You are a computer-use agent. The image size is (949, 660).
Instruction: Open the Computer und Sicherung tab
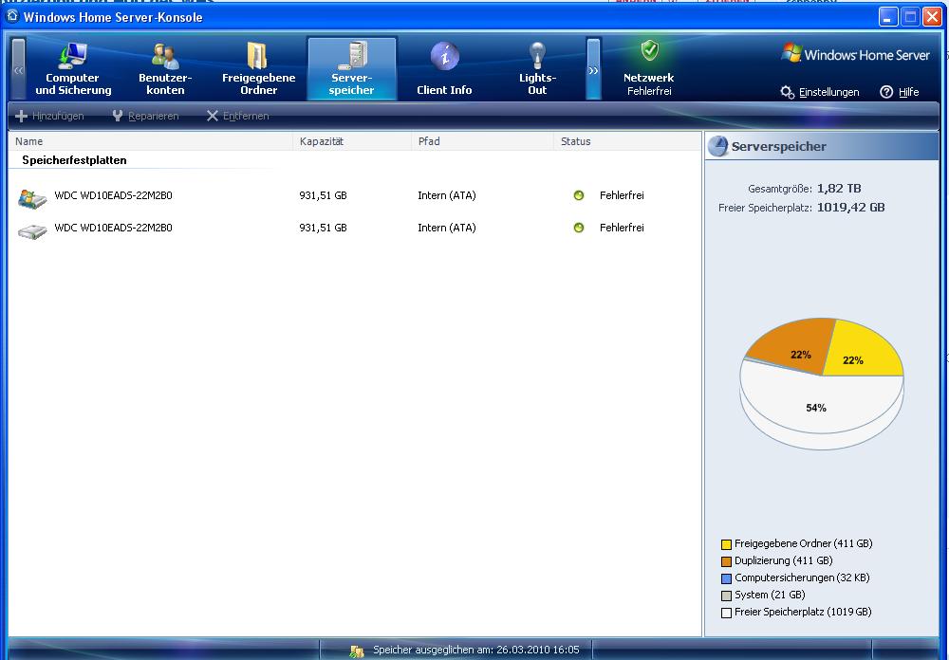pos(73,69)
